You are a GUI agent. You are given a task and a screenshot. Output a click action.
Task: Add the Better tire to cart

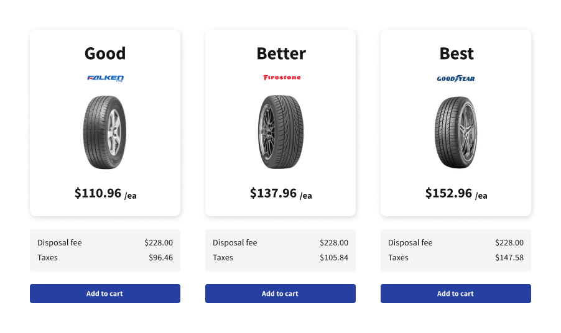[280, 294]
